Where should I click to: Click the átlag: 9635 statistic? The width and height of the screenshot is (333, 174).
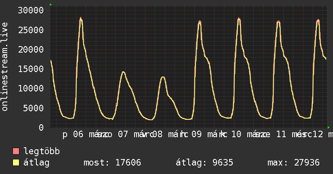204,163
